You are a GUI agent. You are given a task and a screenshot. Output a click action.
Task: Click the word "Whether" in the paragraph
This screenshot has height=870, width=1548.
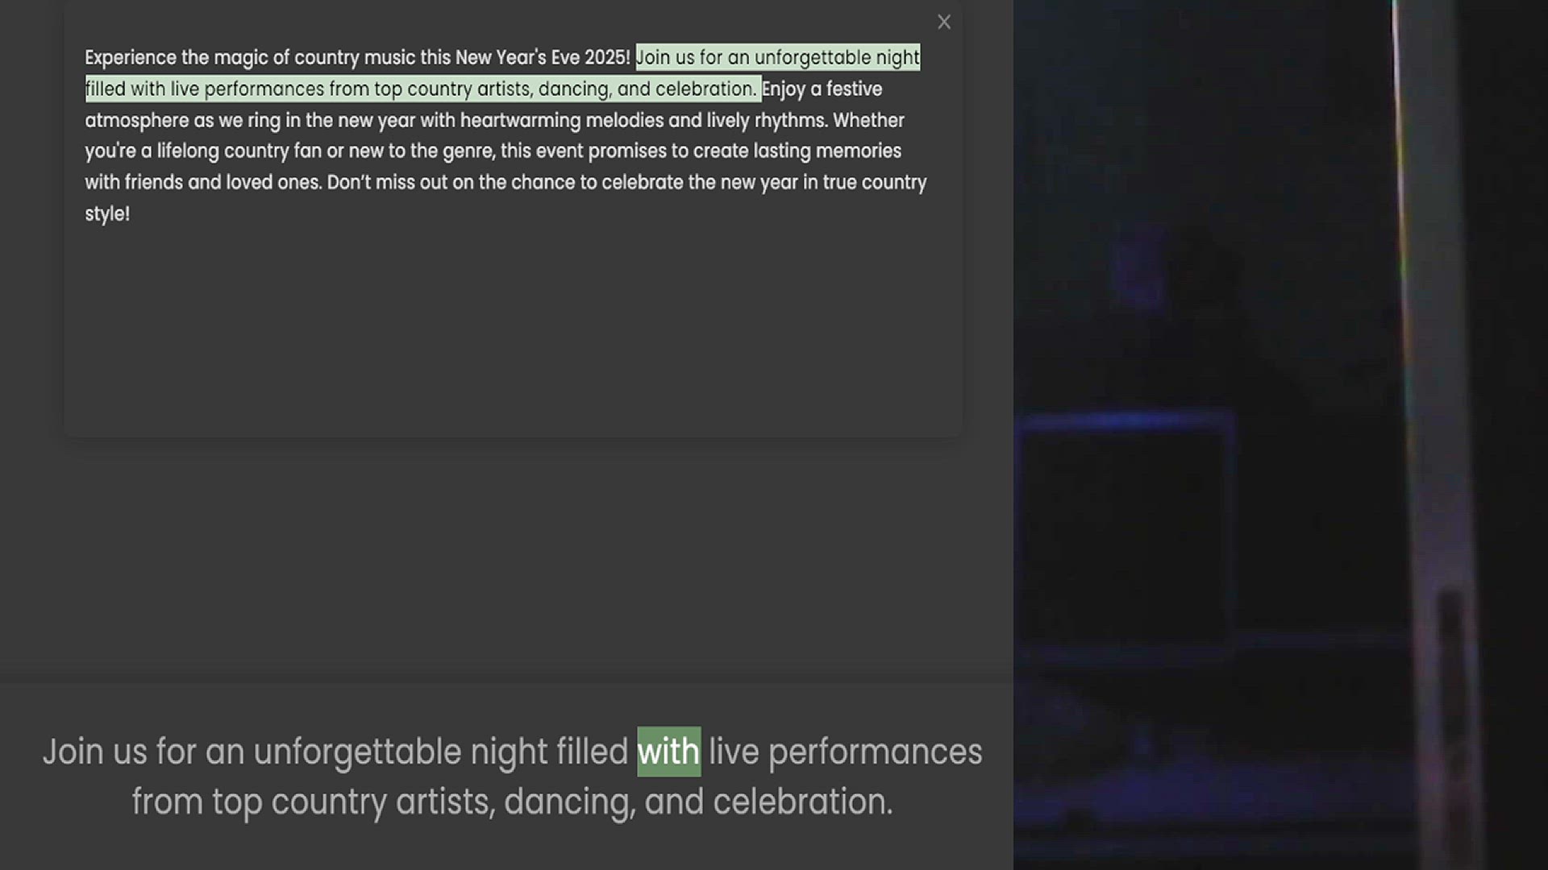point(868,121)
